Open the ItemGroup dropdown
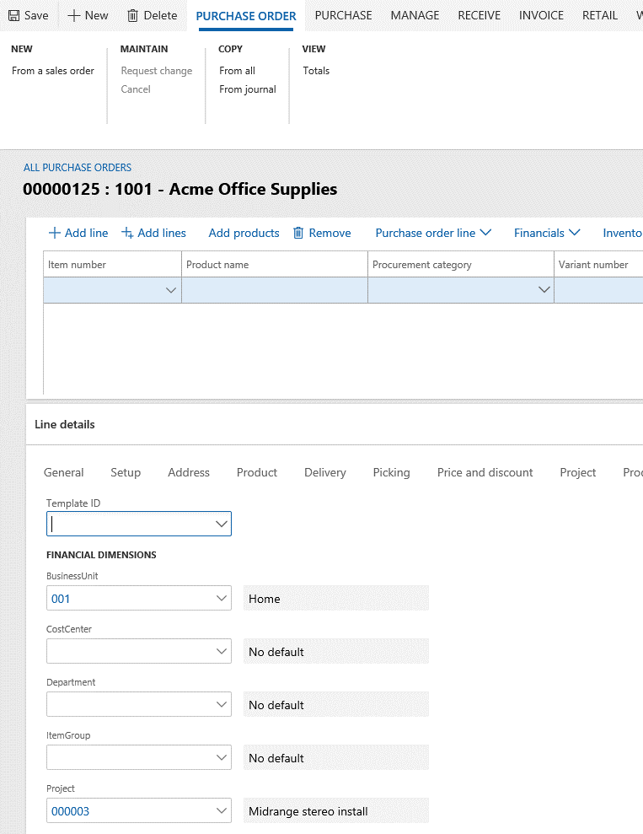 tap(222, 758)
